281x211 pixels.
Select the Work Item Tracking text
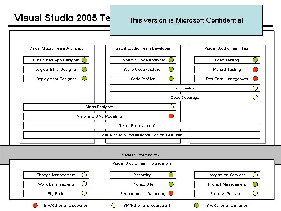click(56, 184)
